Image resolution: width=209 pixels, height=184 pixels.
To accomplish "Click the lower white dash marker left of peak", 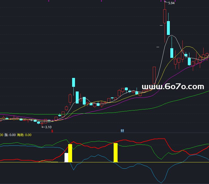I will 158,47.
